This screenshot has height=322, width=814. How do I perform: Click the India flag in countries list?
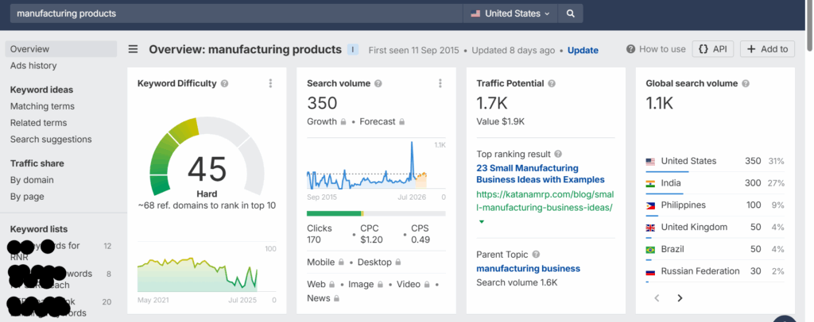click(650, 183)
